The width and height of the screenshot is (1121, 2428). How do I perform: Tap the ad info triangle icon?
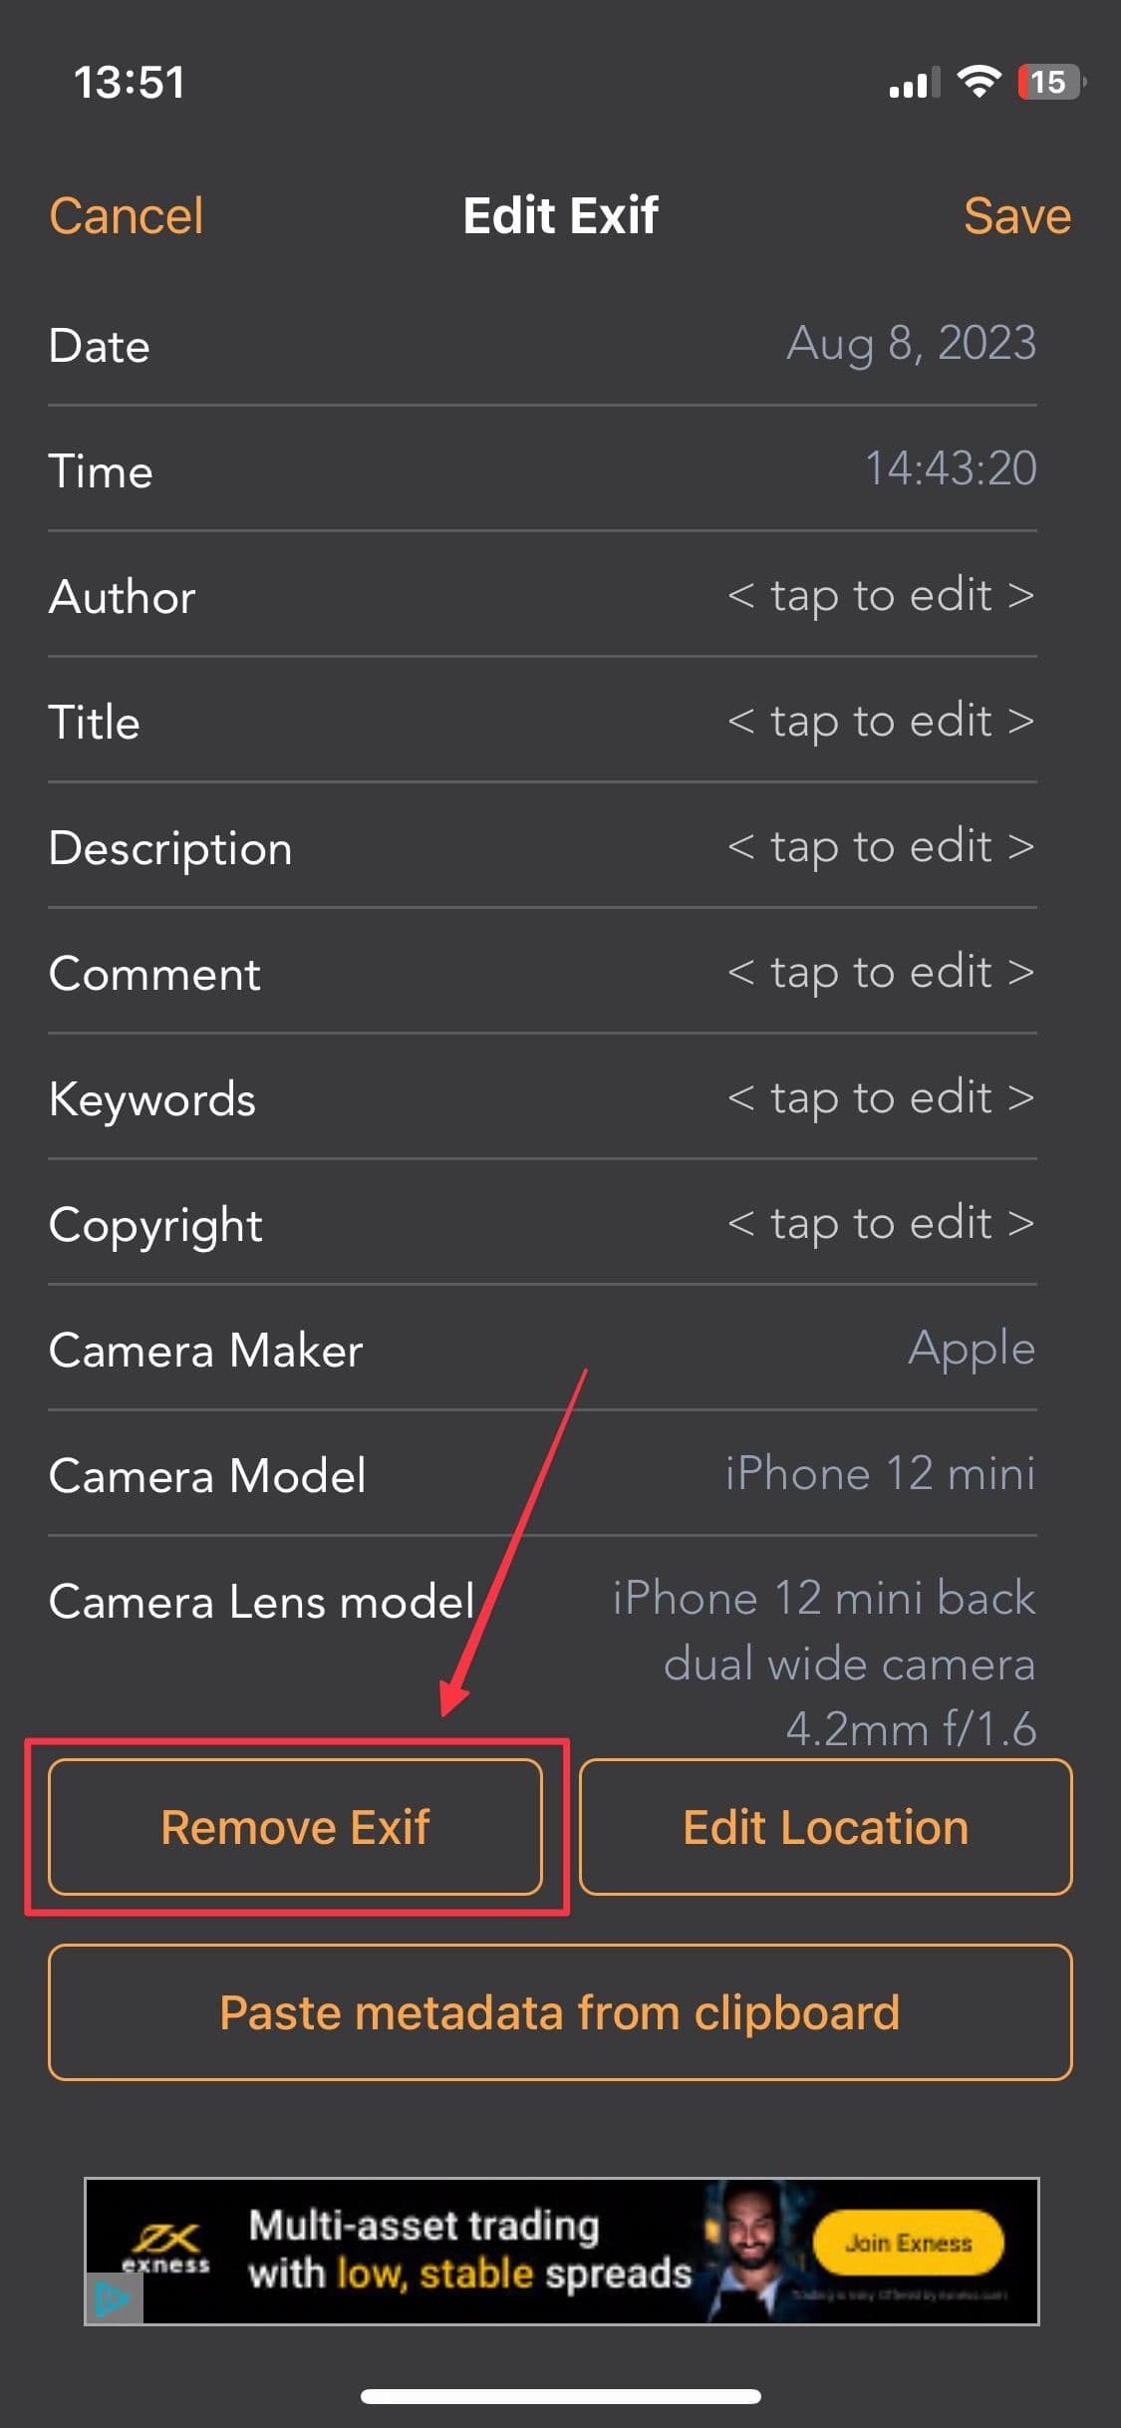[113, 2298]
